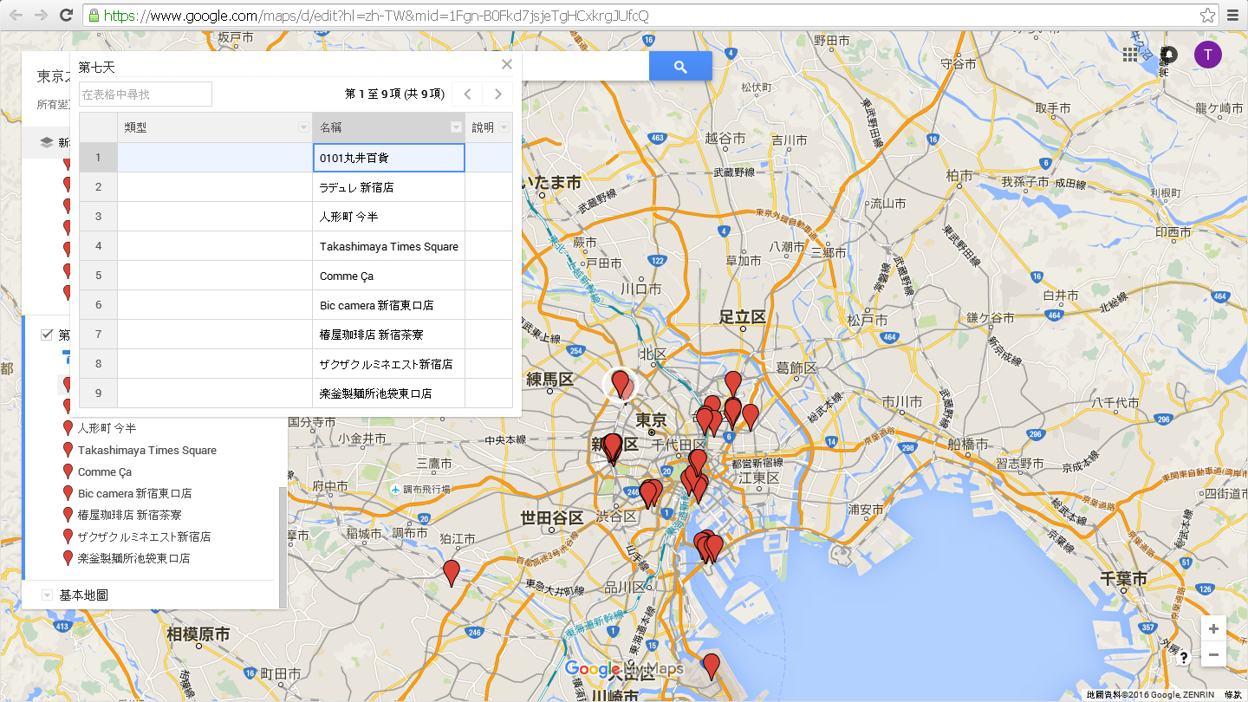The height and width of the screenshot is (702, 1248).
Task: Click pin icon beside 楽釜製麺所池袋東口店 in sidebar
Action: click(68, 558)
